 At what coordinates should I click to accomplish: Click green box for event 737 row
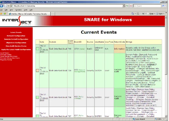coord(37,116)
